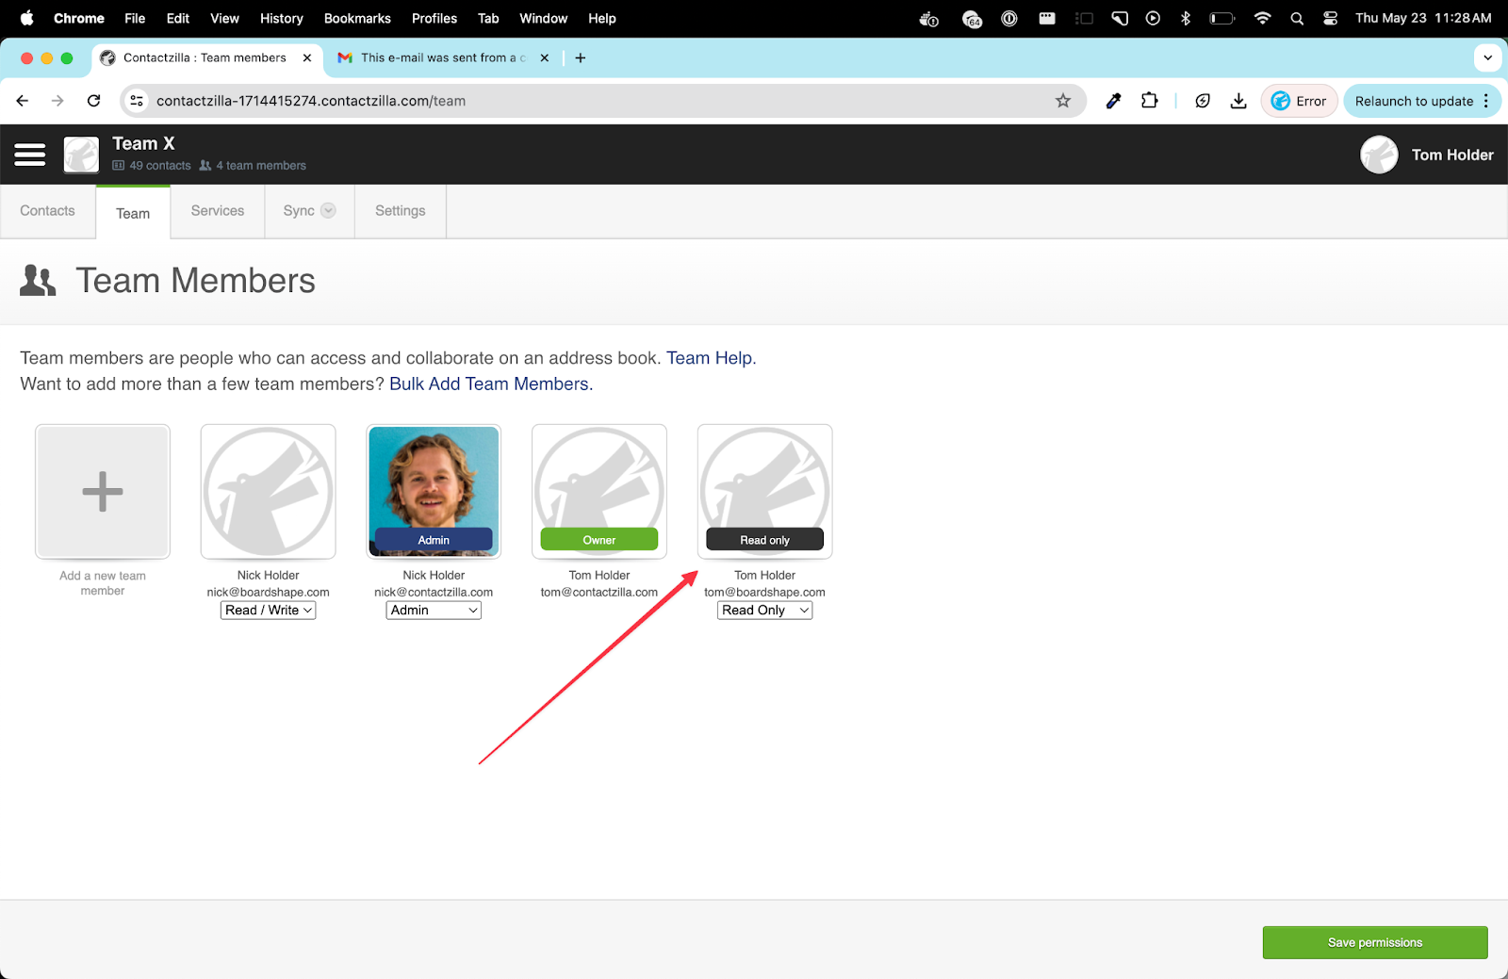
Task: Click the tab search chevron button
Action: pyautogui.click(x=1487, y=57)
